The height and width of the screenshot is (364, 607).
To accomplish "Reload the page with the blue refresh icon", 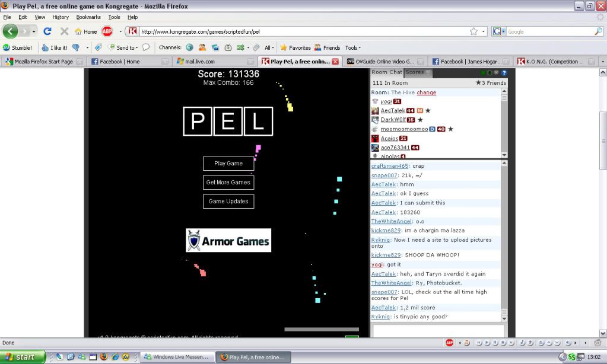I will tap(47, 31).
